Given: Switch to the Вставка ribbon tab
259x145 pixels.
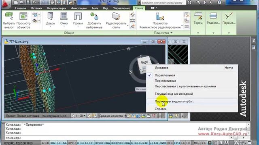Looking at the screenshot, I should [36, 8].
